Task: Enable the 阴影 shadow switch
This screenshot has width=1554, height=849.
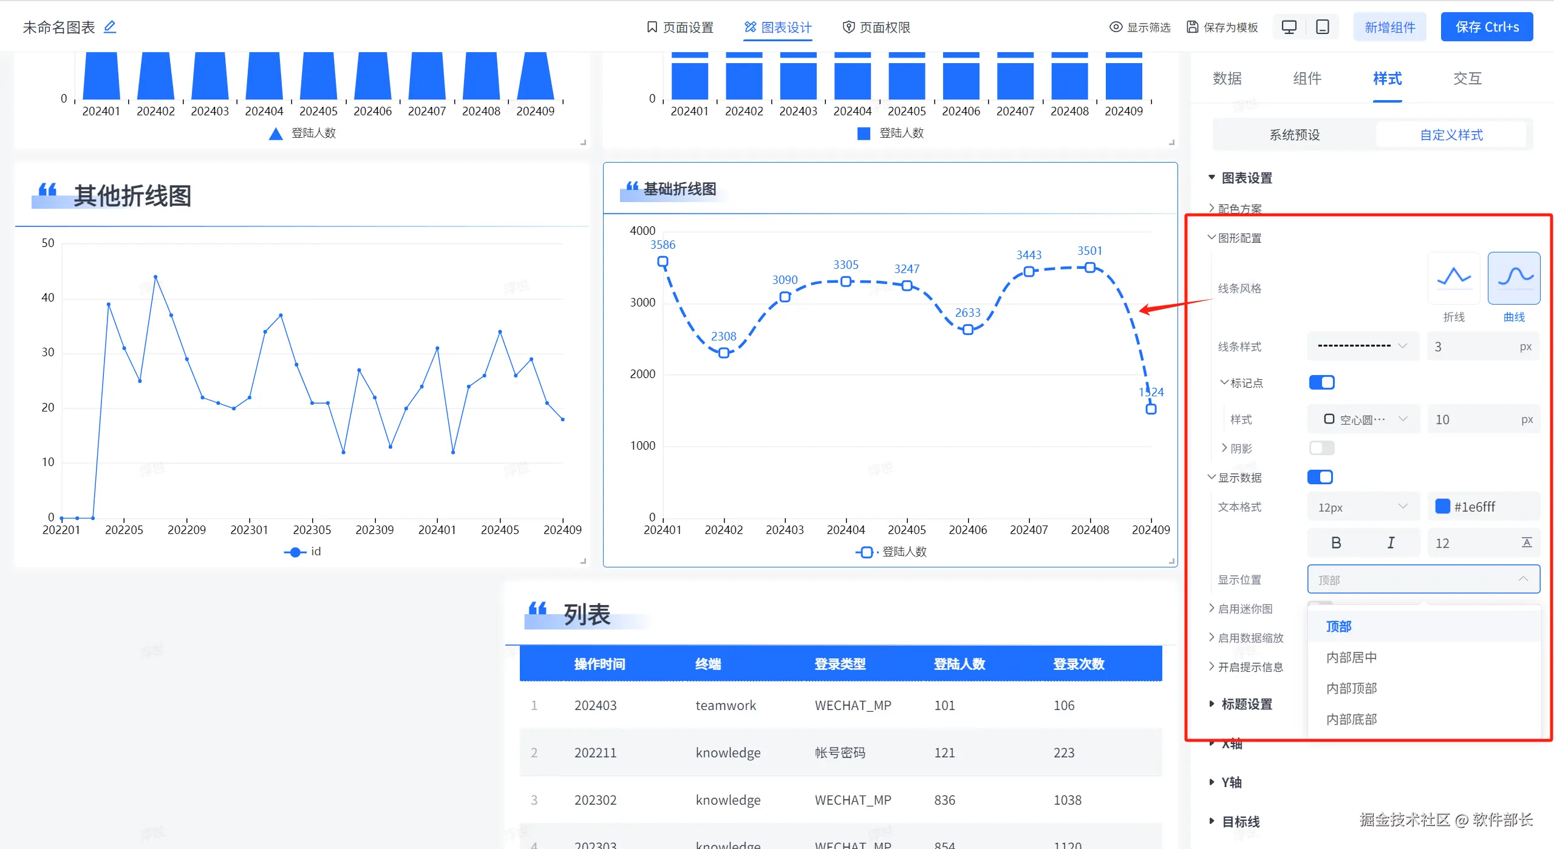Action: tap(1321, 448)
